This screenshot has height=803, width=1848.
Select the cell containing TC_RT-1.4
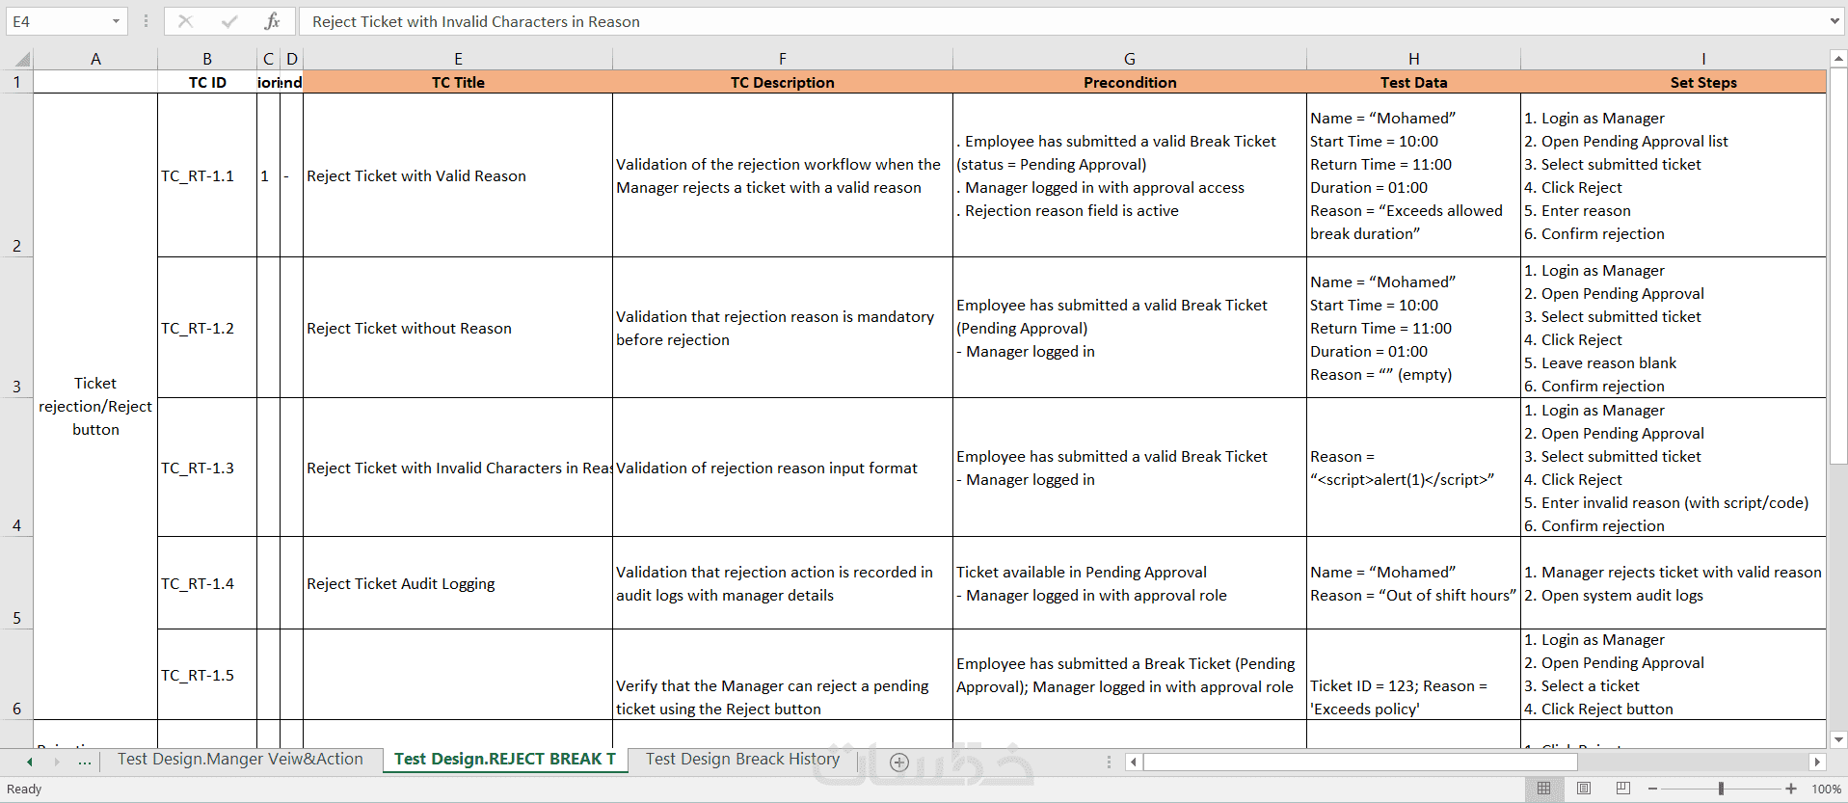(207, 583)
